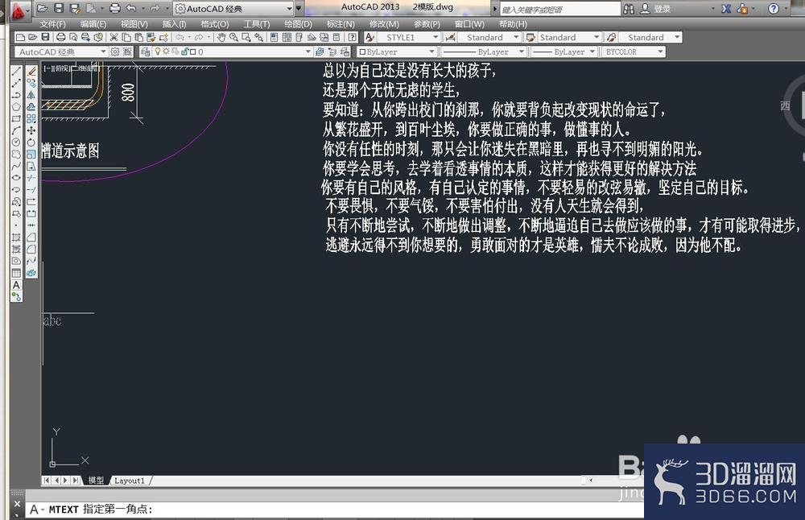805x520 pixels.
Task: Select the Rectangle draw tool
Action: click(16, 118)
